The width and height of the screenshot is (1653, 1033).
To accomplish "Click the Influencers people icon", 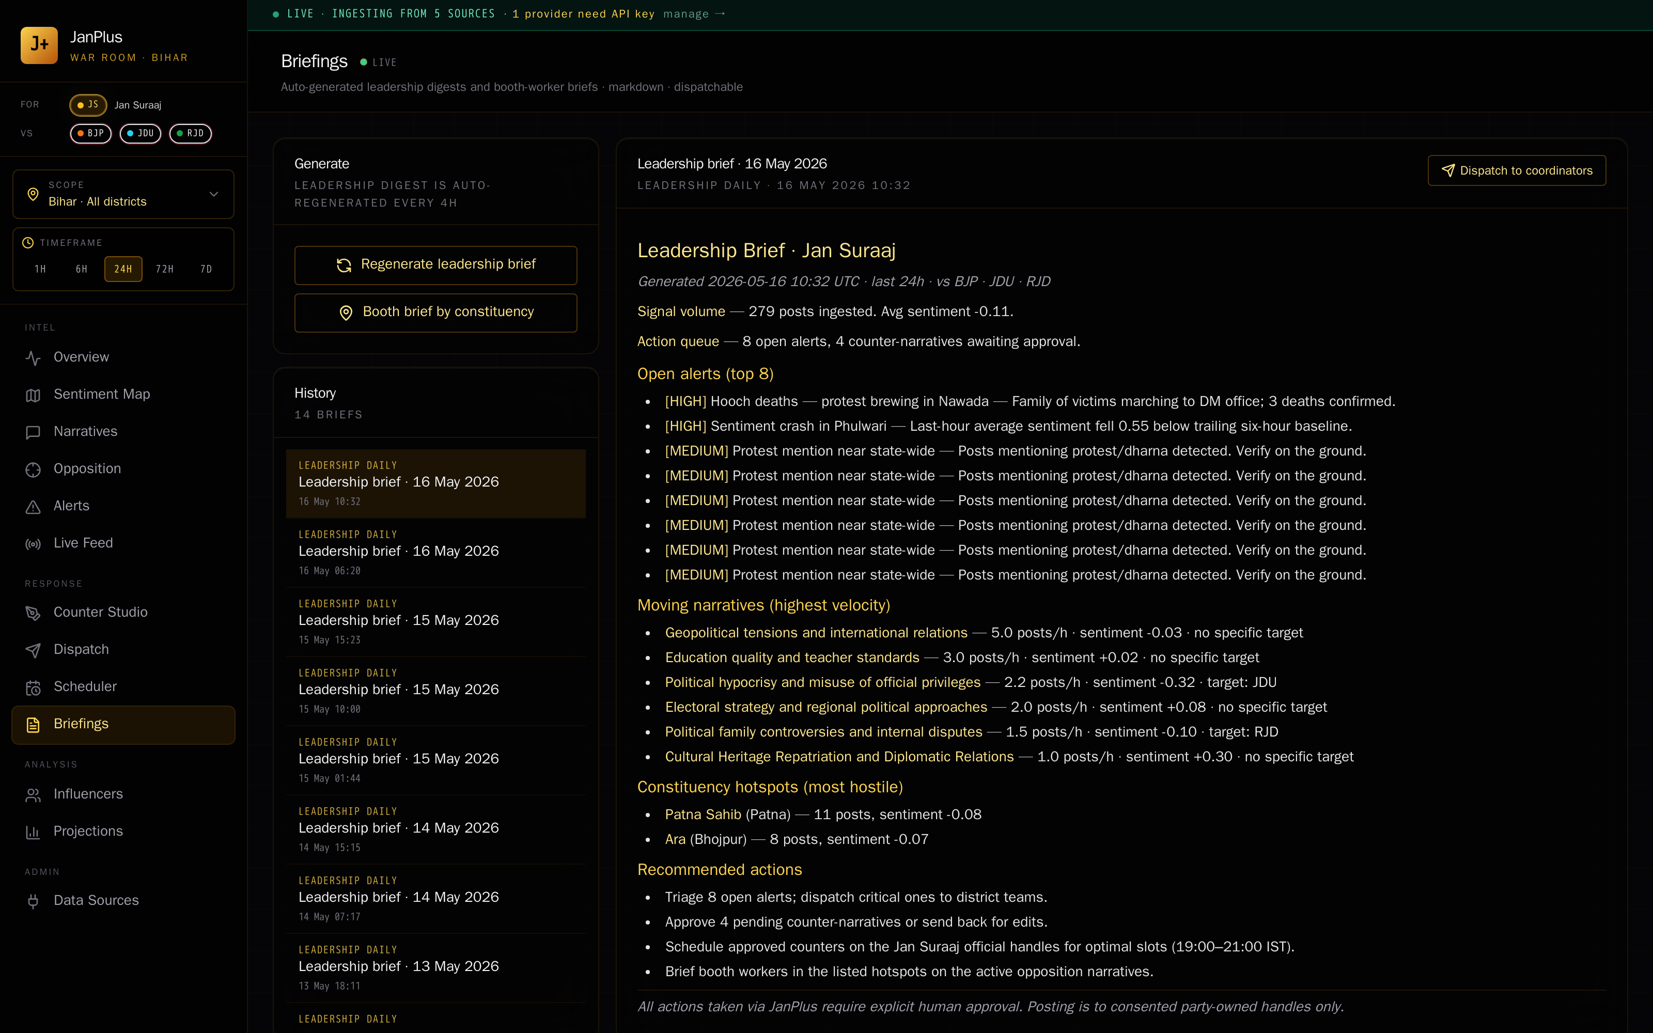I will point(33,794).
